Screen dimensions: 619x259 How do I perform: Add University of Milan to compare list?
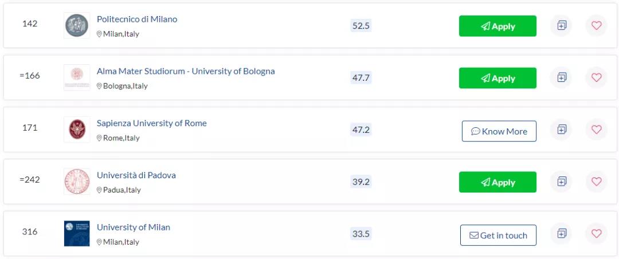(x=561, y=234)
